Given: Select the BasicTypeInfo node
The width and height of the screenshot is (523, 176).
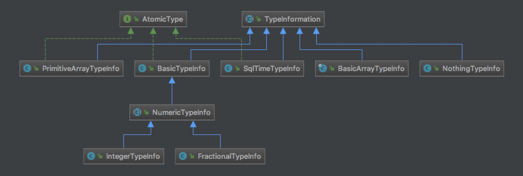Looking at the screenshot, I should tap(172, 69).
